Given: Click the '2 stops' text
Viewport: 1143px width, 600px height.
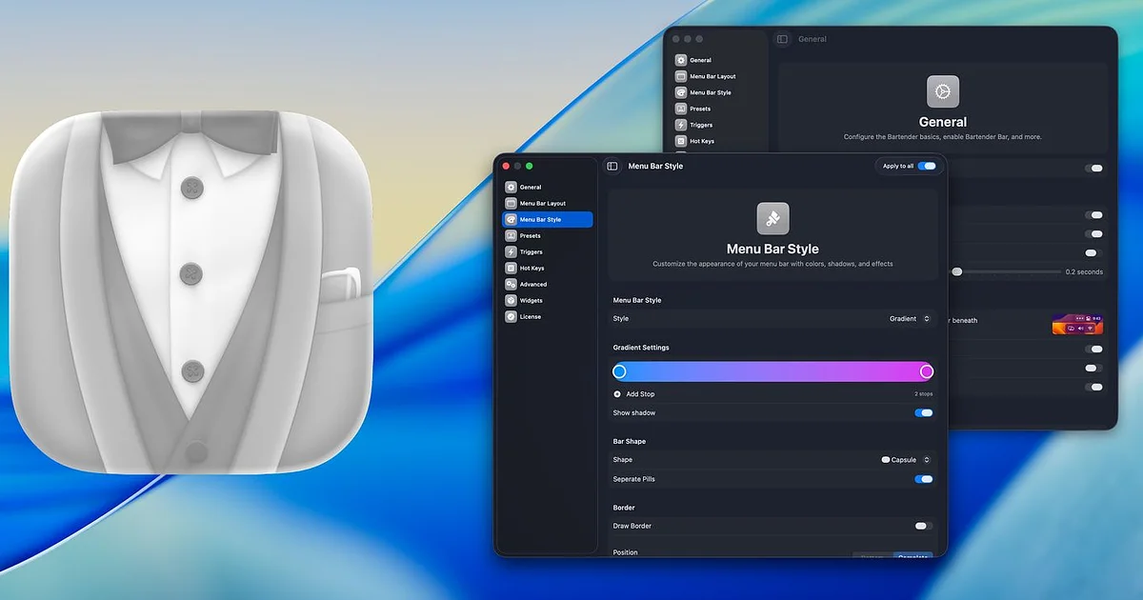Looking at the screenshot, I should 924,394.
